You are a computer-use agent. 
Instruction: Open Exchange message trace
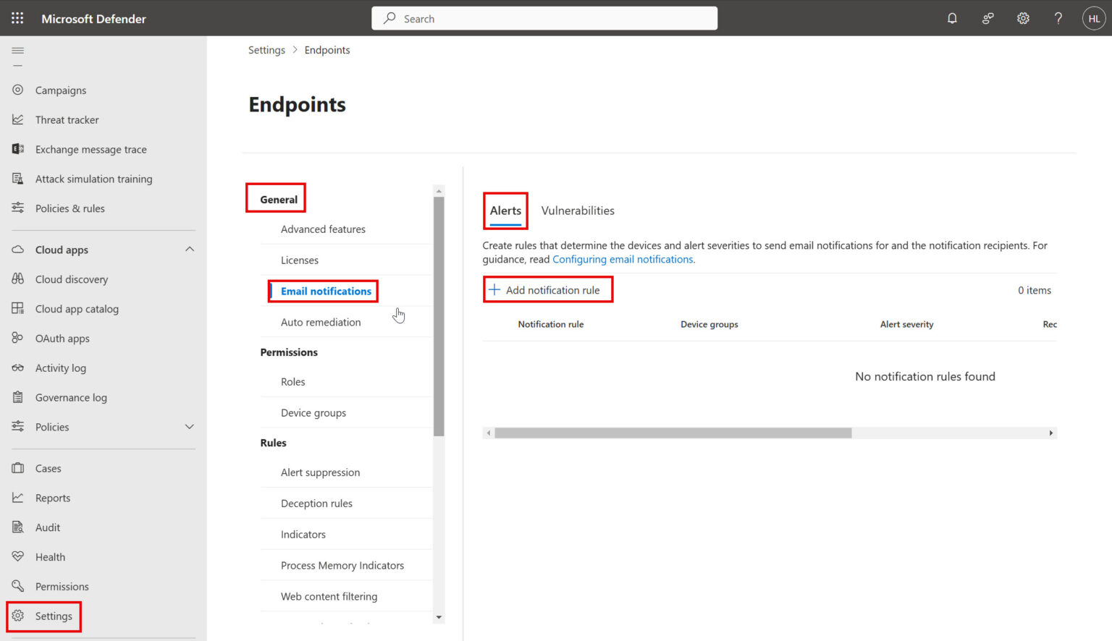[90, 149]
